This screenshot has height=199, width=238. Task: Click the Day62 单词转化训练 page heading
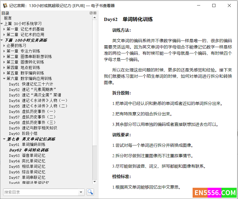(x=128, y=19)
